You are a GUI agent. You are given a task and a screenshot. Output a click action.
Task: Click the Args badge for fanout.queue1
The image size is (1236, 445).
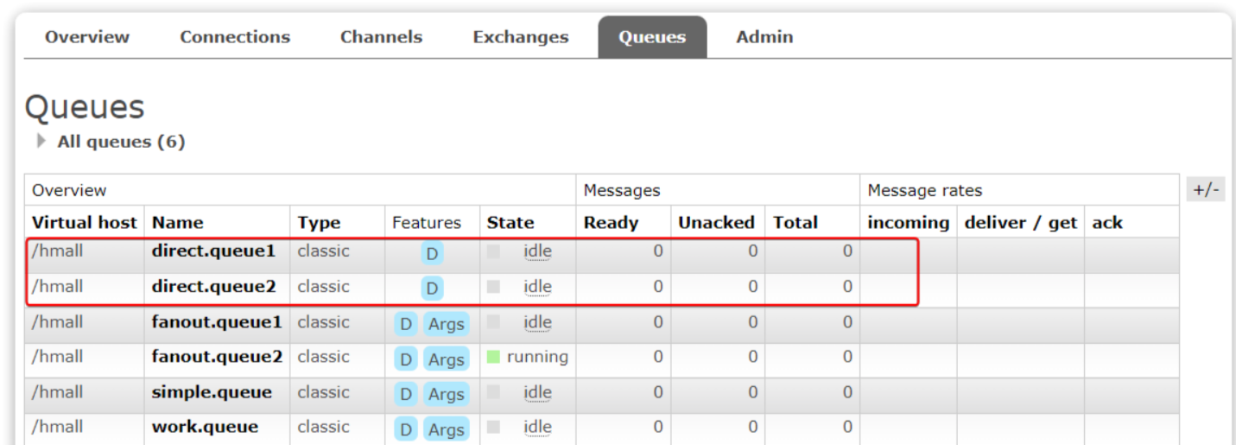[x=446, y=324]
